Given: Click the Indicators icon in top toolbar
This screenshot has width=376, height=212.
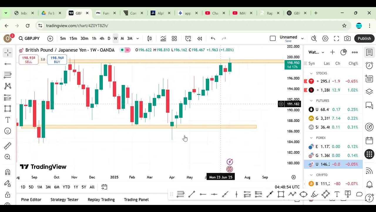Looking at the screenshot, I should [163, 39].
